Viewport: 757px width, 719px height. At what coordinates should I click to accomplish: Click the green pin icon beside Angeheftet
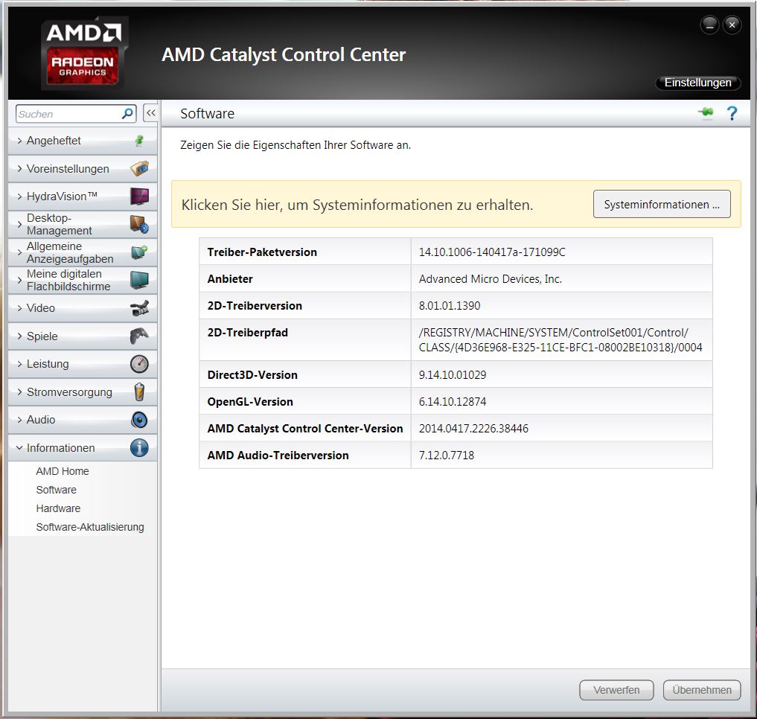[139, 141]
